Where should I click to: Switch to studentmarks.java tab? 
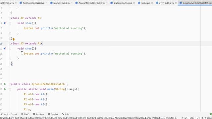(x=123, y=3)
